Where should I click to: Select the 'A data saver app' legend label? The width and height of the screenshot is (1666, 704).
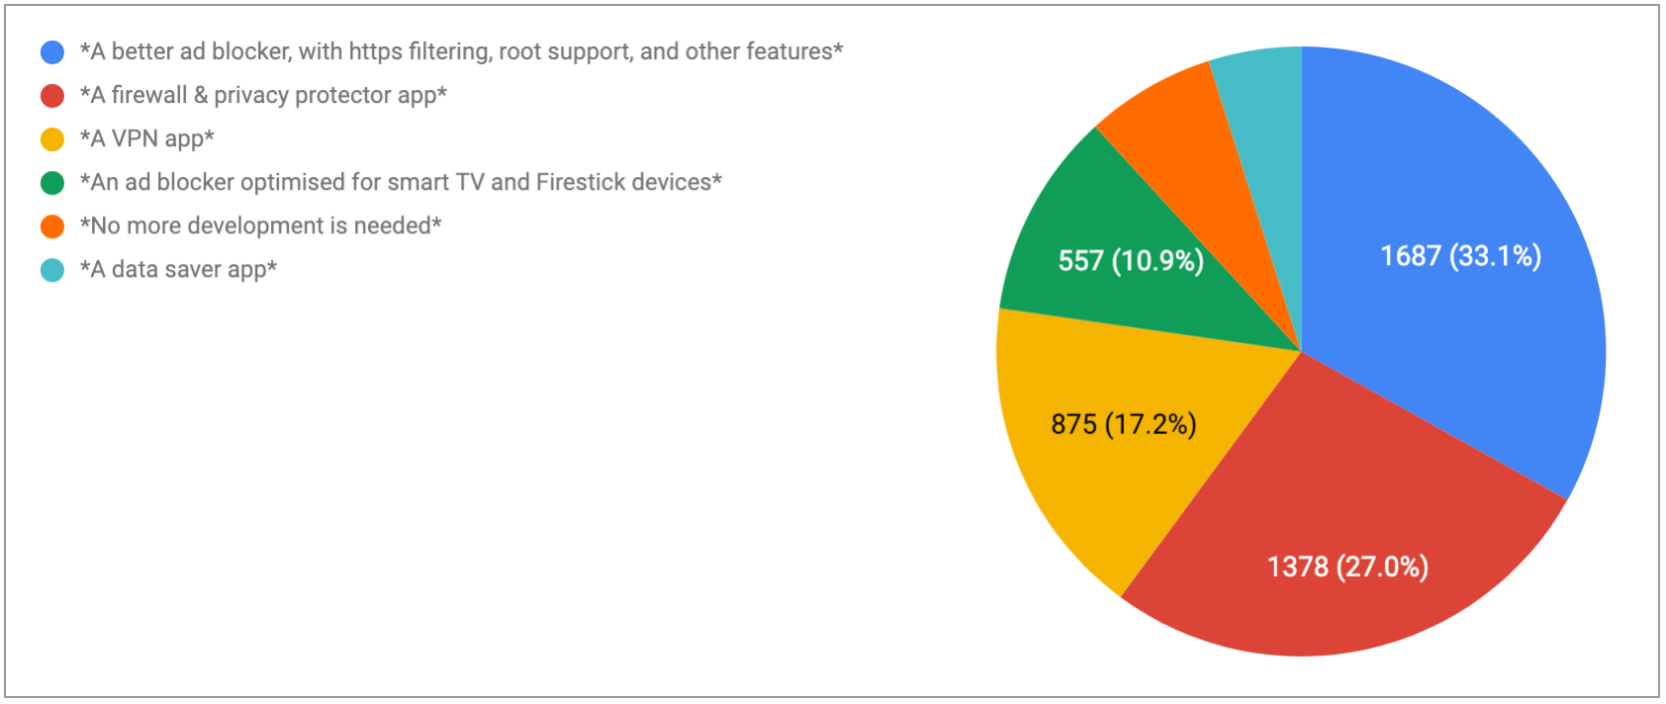[178, 269]
